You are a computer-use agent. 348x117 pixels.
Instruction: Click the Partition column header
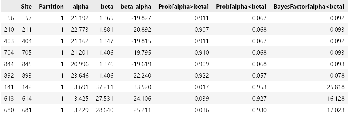click(51, 7)
